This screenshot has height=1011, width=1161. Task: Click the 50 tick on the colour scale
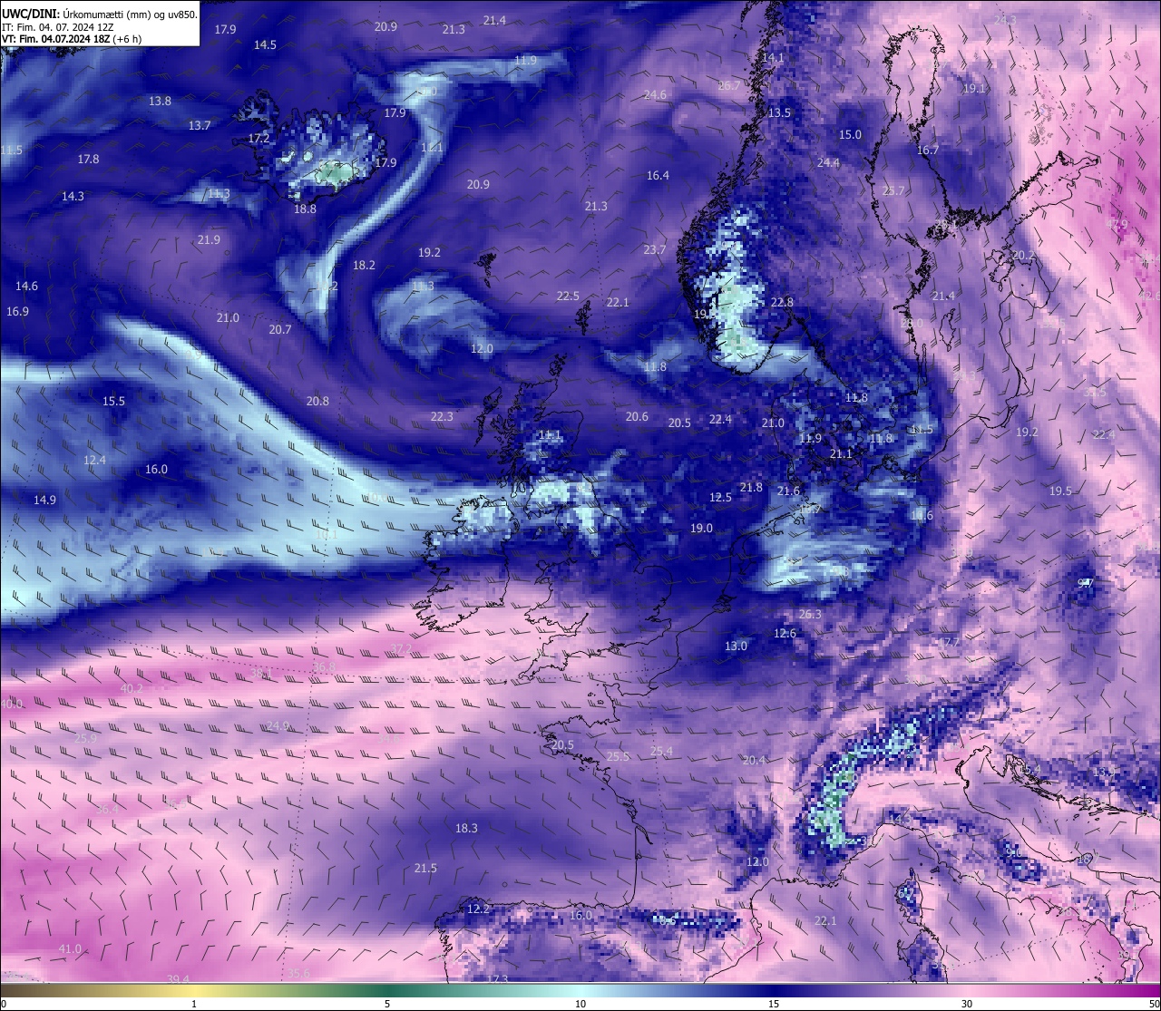[1154, 1004]
